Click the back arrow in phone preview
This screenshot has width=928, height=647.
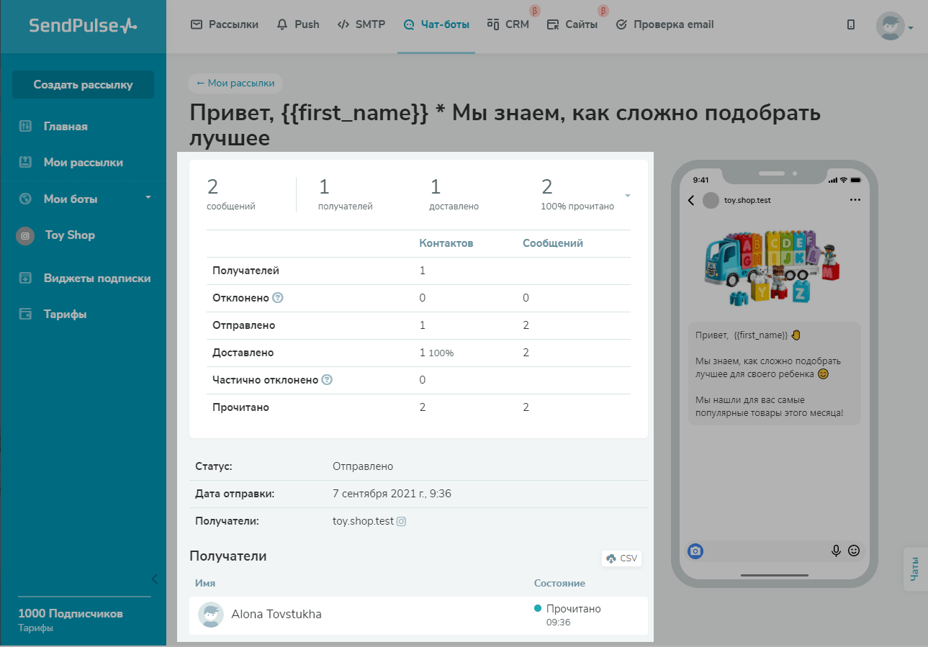(x=691, y=200)
